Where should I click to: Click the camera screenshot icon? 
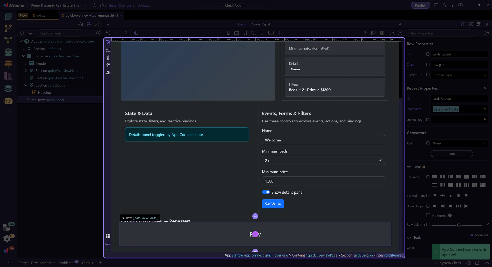pos(126,33)
